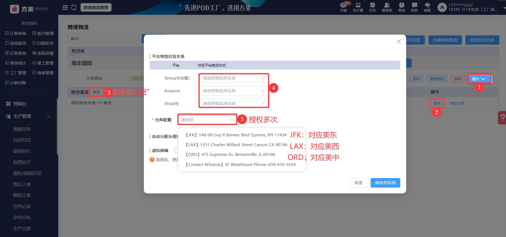
Task: Open 批次管理 shortcut in the sidebar
Action: click(43, 33)
